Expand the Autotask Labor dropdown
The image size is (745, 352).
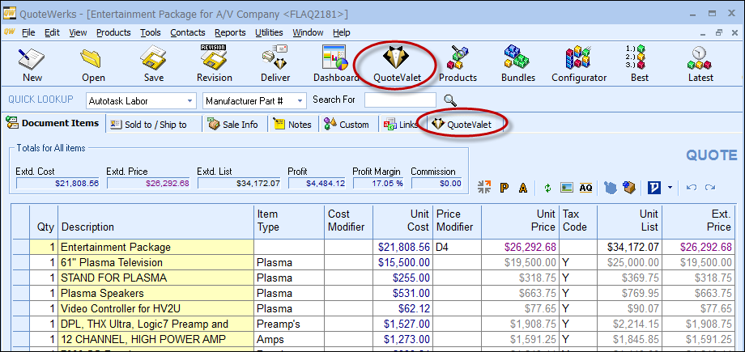[x=189, y=100]
